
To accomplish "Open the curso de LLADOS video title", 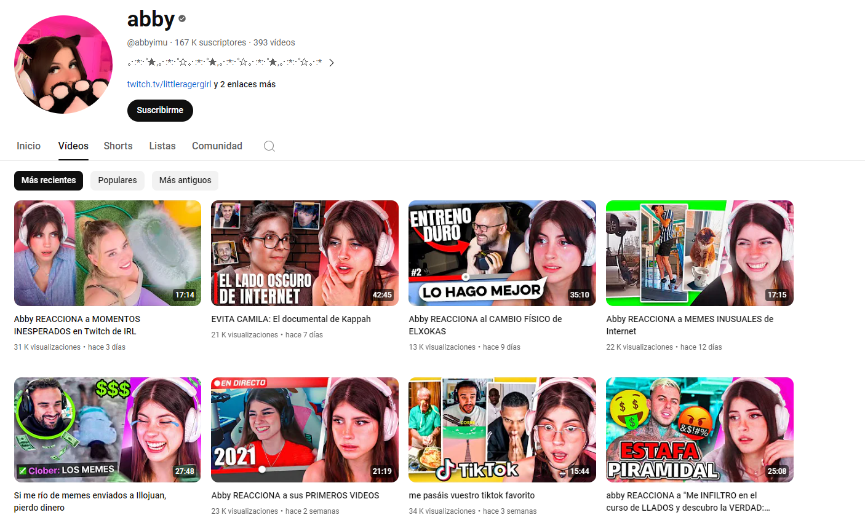I will [688, 501].
